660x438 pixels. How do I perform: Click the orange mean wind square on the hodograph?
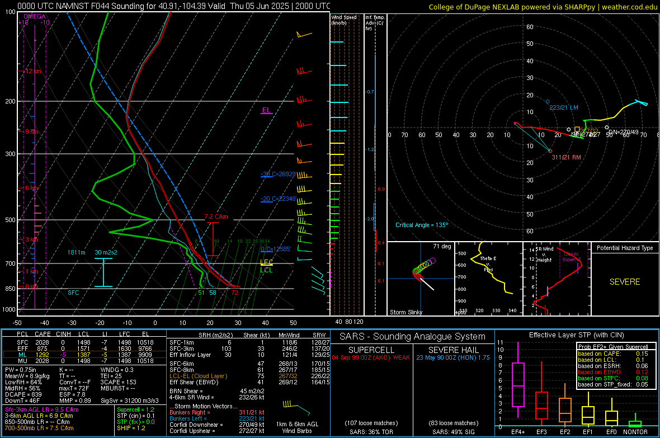pos(577,129)
